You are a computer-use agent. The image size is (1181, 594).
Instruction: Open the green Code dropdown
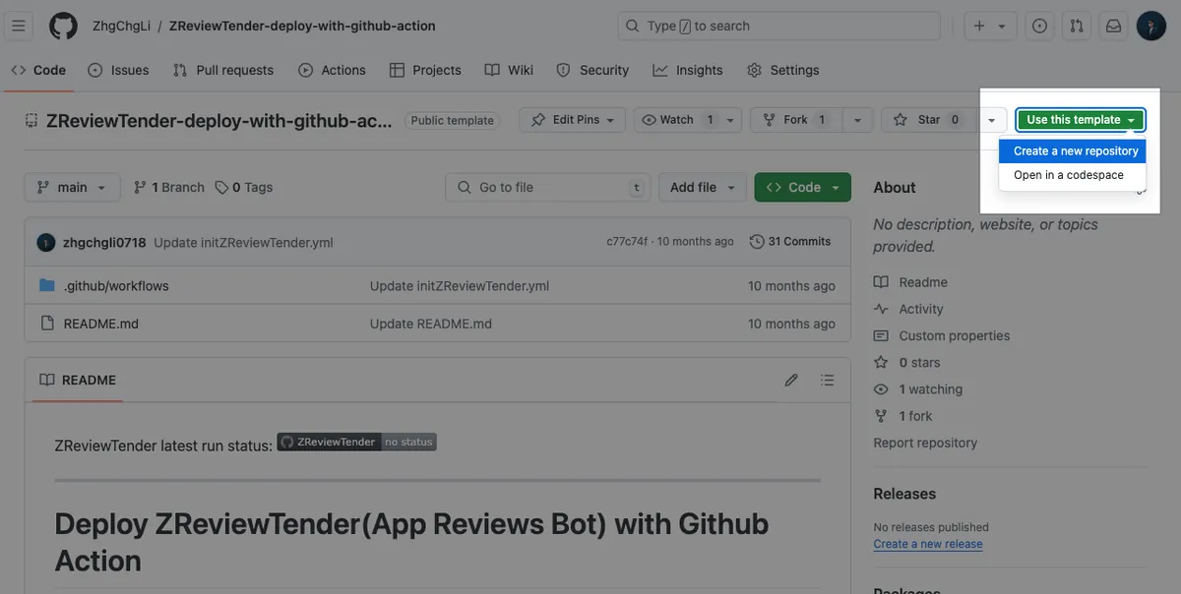(800, 186)
